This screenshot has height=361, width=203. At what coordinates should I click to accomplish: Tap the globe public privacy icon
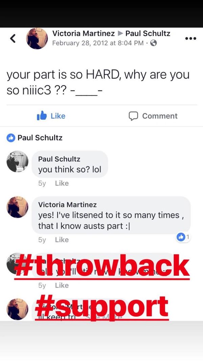pyautogui.click(x=154, y=43)
